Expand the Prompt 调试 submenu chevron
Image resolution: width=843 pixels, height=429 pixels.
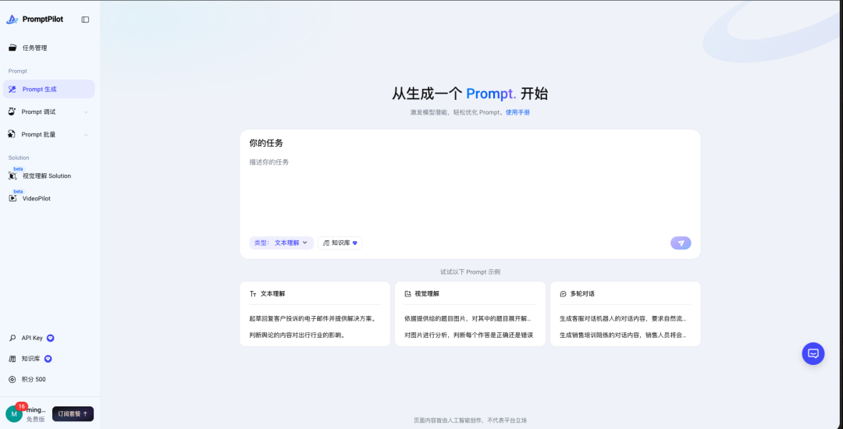pyautogui.click(x=86, y=112)
